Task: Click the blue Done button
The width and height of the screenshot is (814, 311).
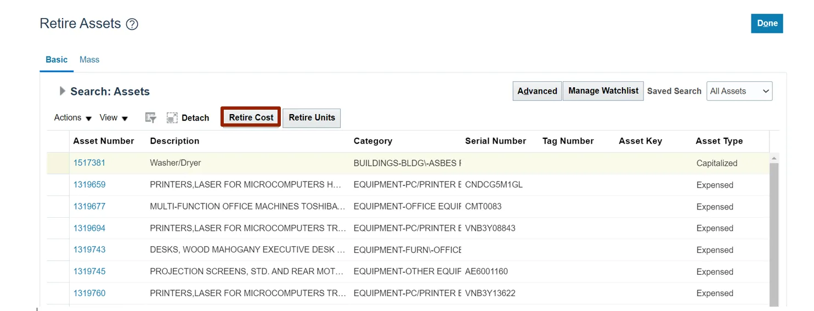Action: click(x=767, y=24)
